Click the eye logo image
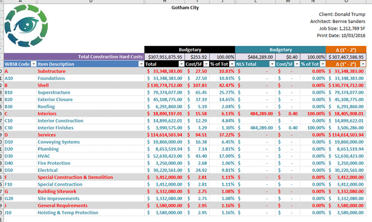Viewport: 372px width, 222px height. pos(26,26)
